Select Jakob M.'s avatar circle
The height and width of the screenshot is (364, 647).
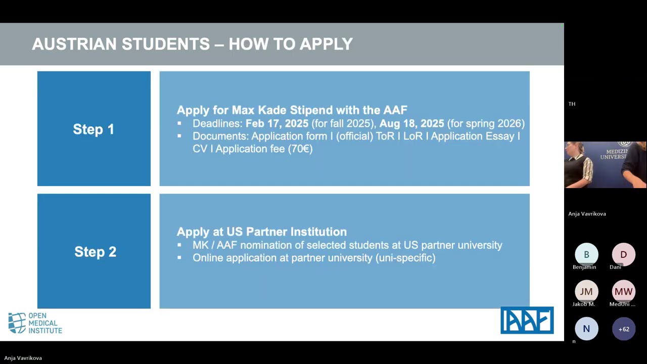click(x=586, y=292)
